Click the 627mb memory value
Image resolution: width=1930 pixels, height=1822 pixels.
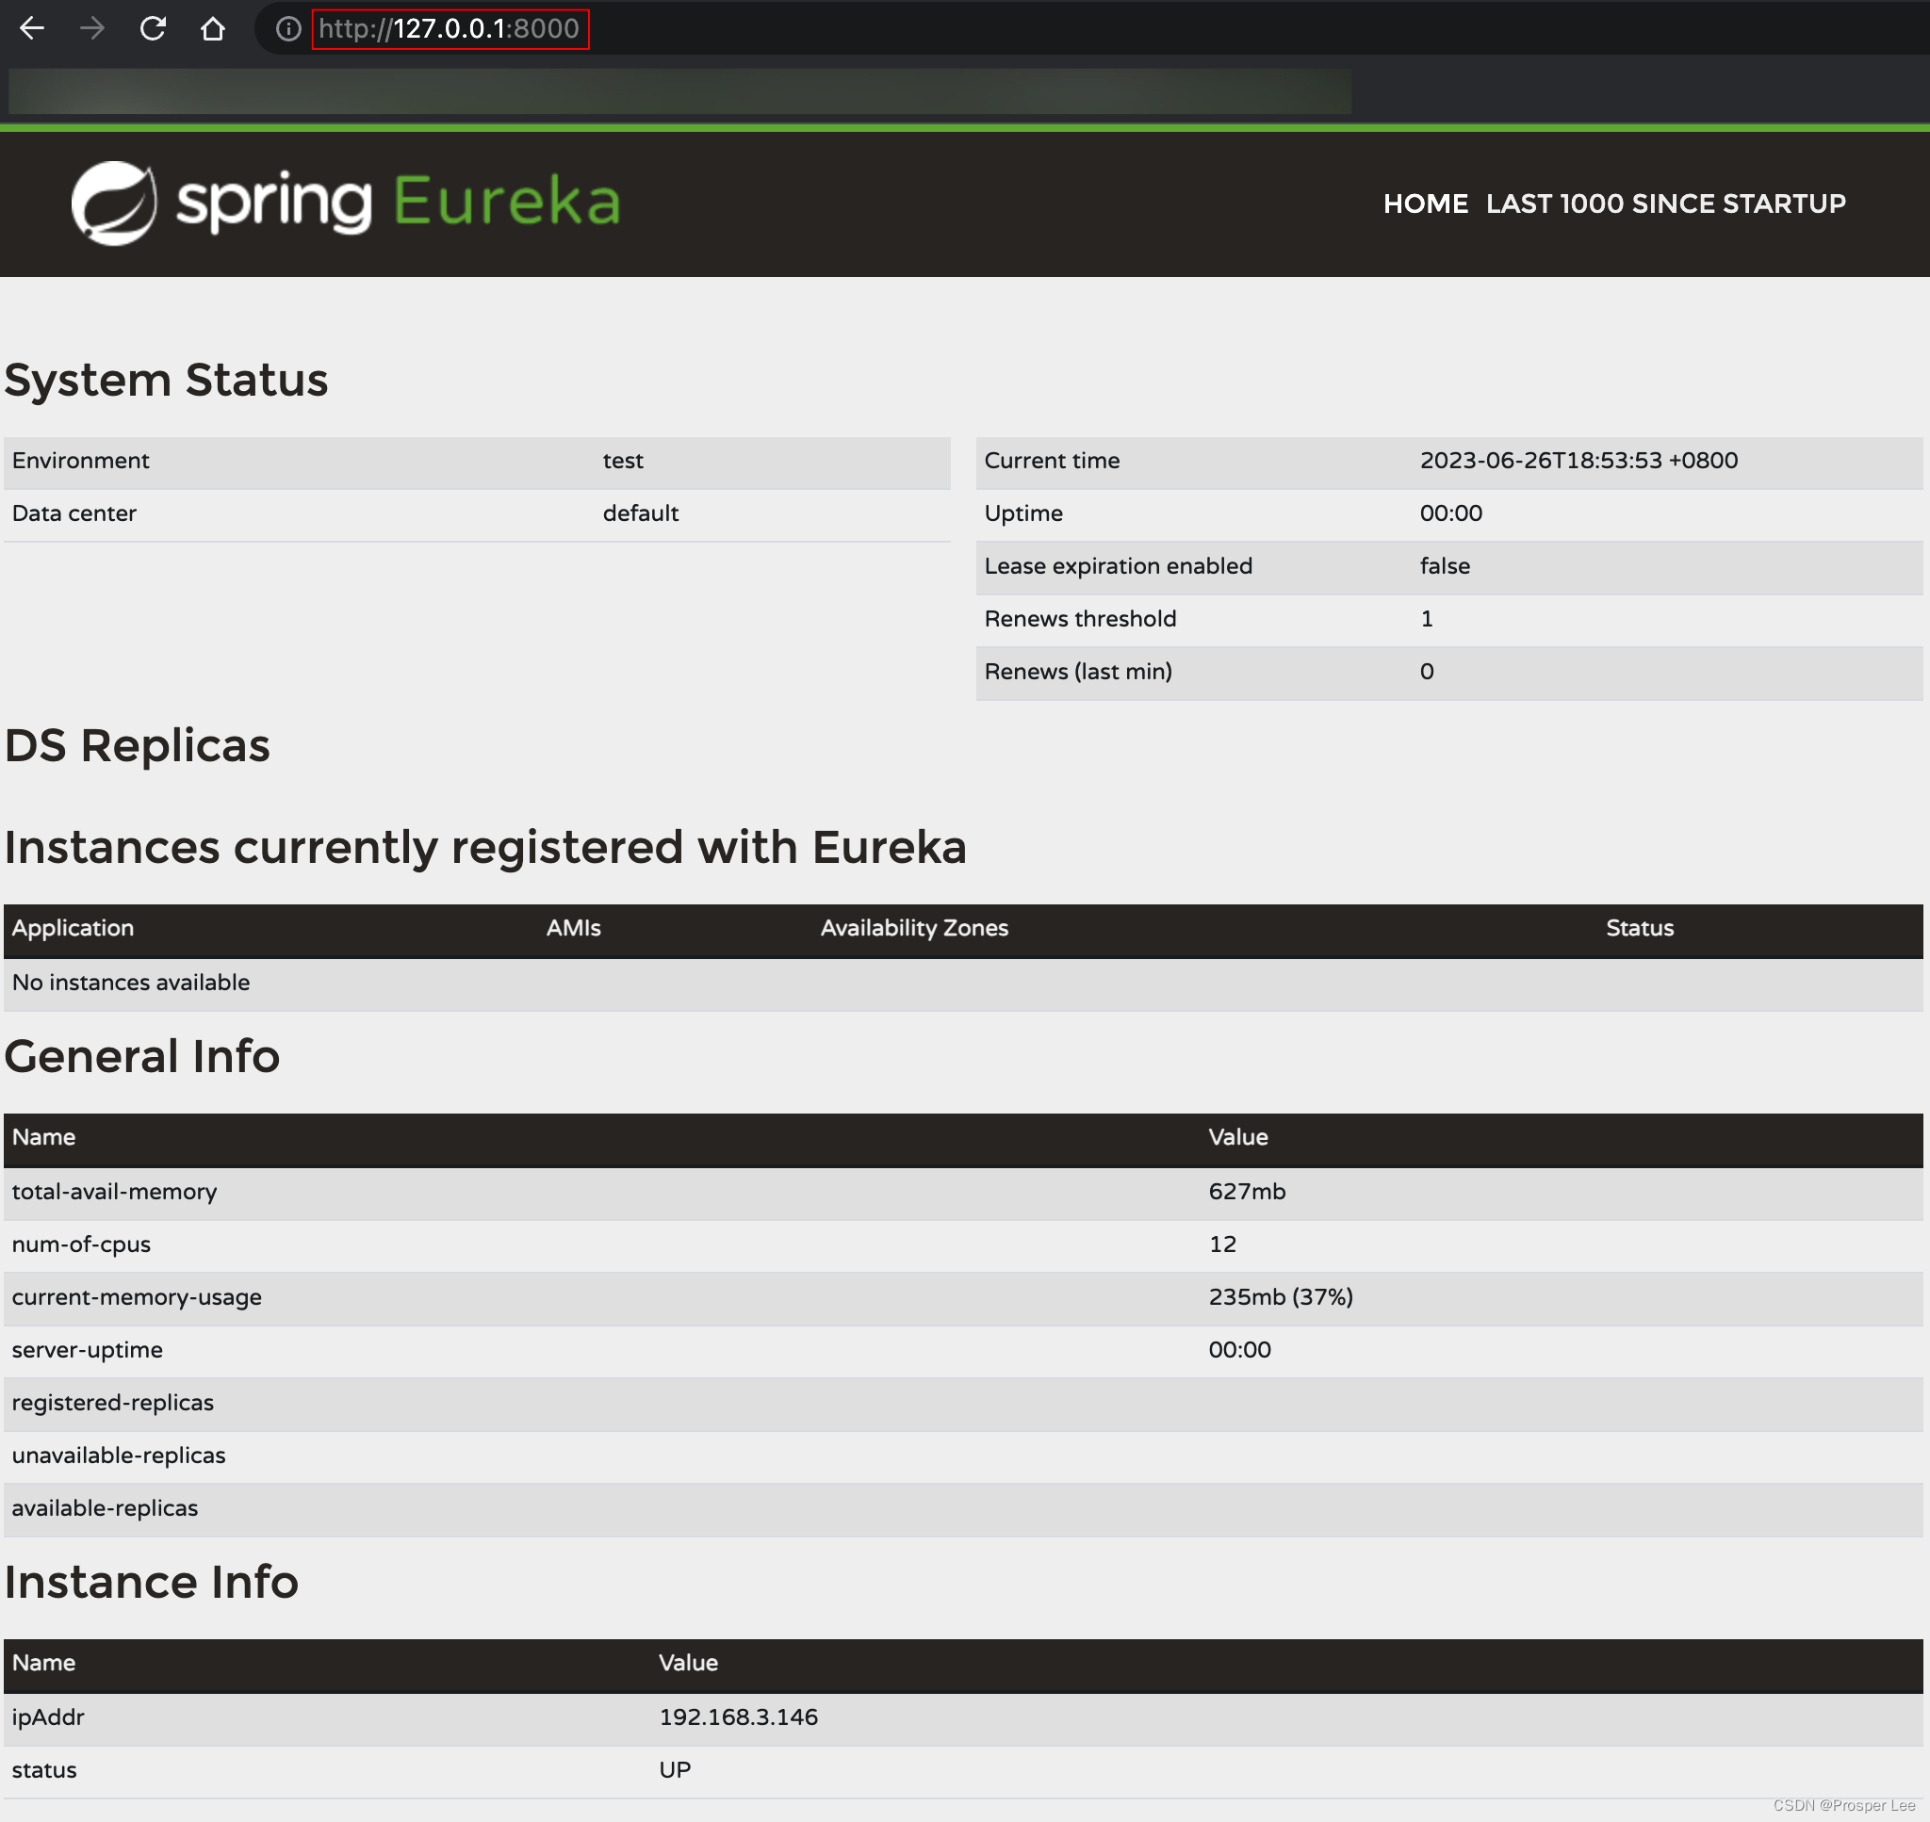pyautogui.click(x=1246, y=1192)
